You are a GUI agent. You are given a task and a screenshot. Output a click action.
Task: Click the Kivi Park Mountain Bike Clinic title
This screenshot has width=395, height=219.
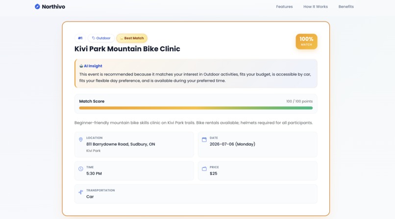[x=127, y=49]
